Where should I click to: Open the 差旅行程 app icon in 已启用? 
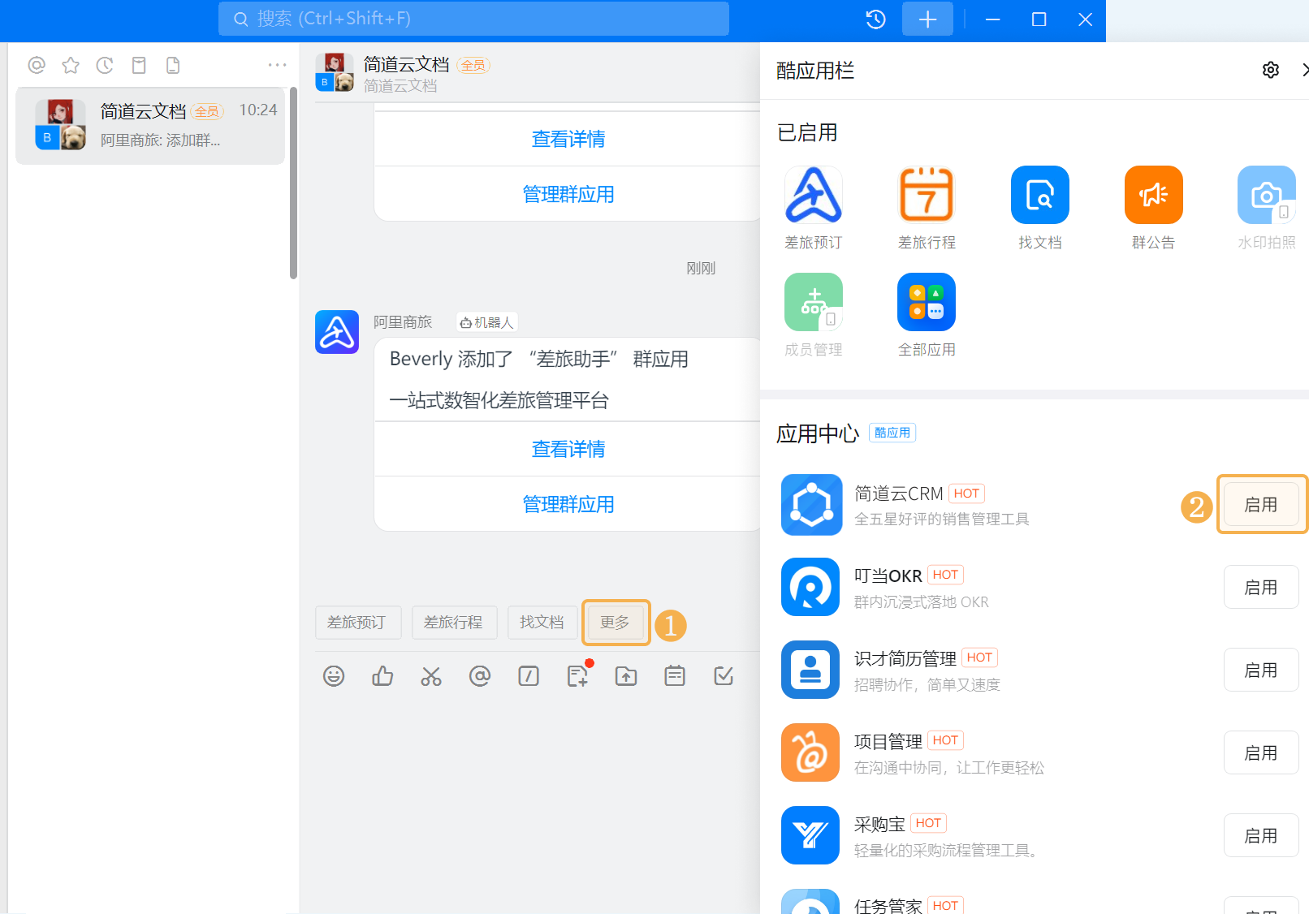pos(927,195)
